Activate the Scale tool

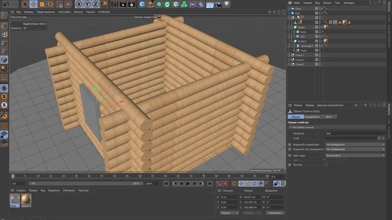click(42, 4)
